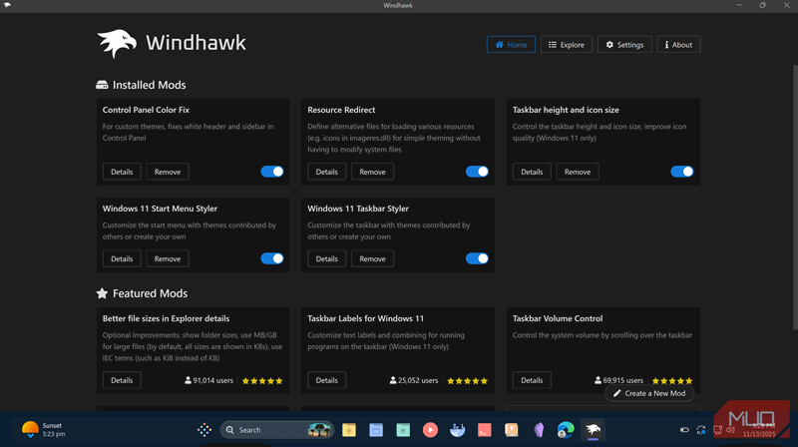Click the taskbar Search box
The height and width of the screenshot is (447, 798).
[277, 430]
